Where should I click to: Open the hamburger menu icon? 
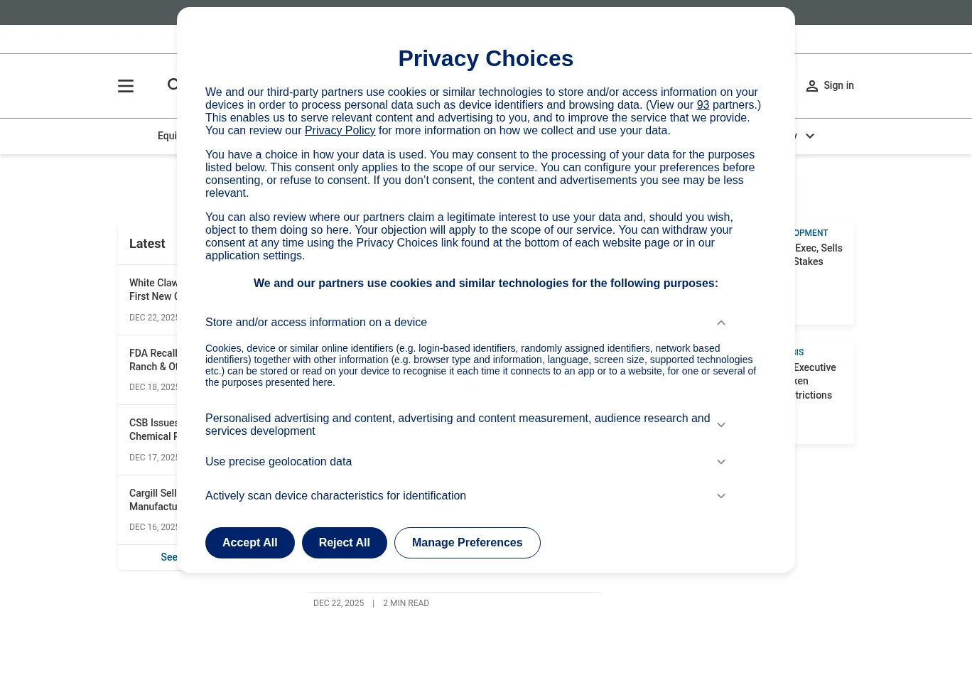[x=126, y=86]
